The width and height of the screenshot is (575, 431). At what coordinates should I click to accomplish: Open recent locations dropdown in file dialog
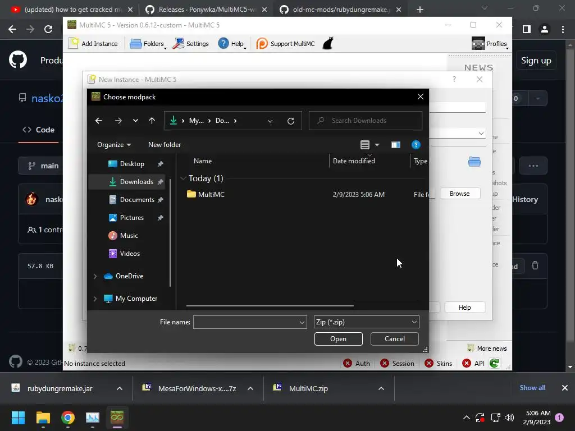(135, 121)
